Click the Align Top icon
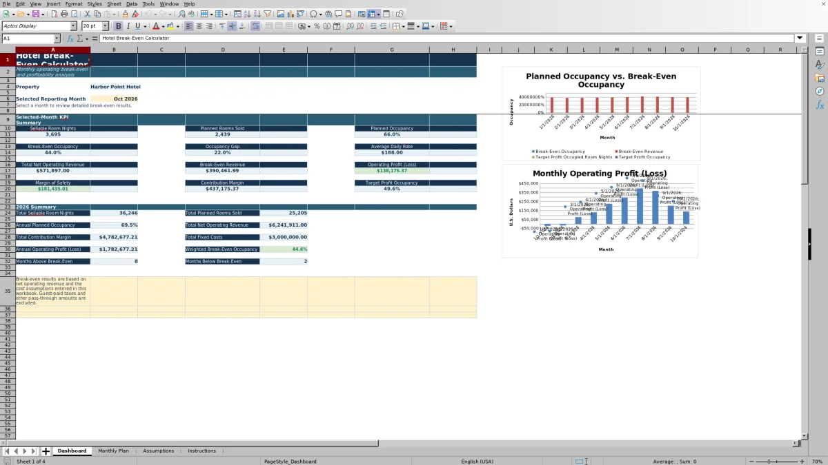828x465 pixels. pos(222,26)
